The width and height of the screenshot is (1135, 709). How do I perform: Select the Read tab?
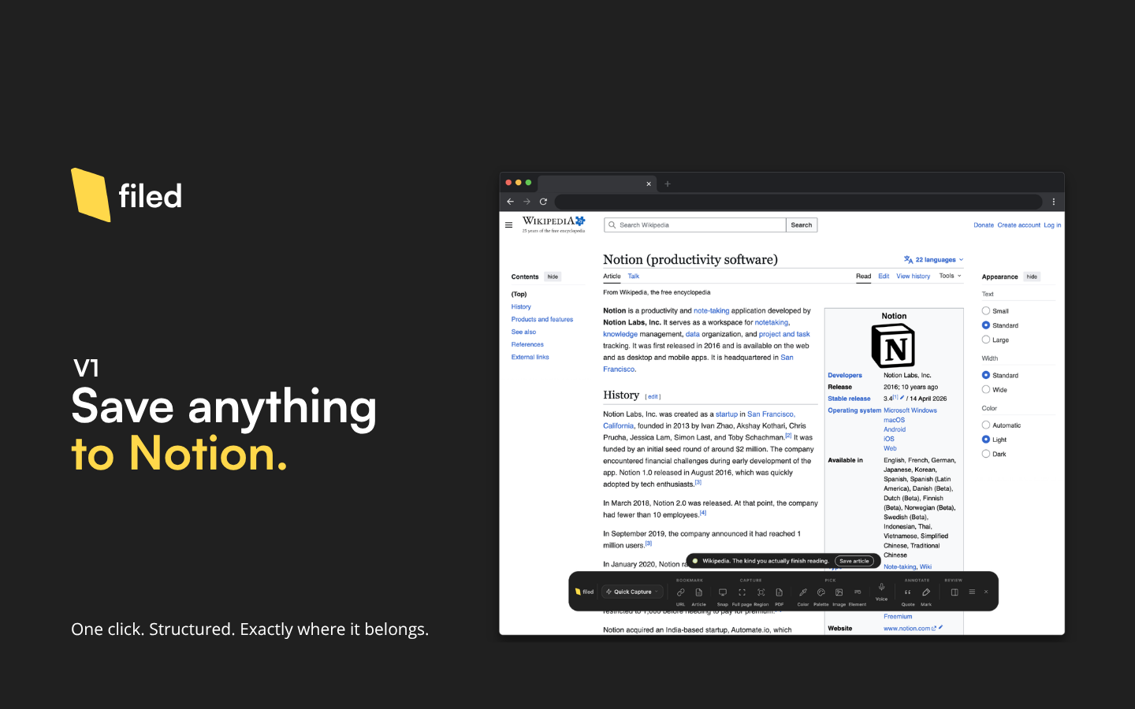click(864, 277)
